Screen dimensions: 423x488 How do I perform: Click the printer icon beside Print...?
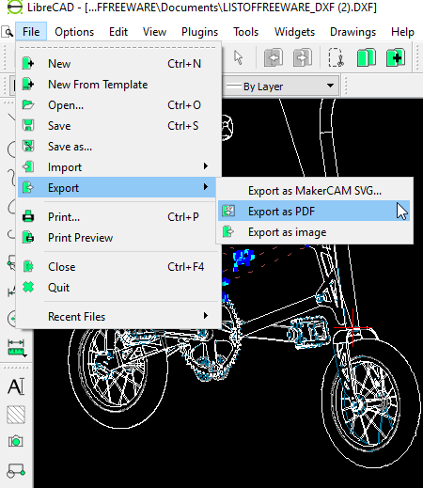[x=28, y=216]
